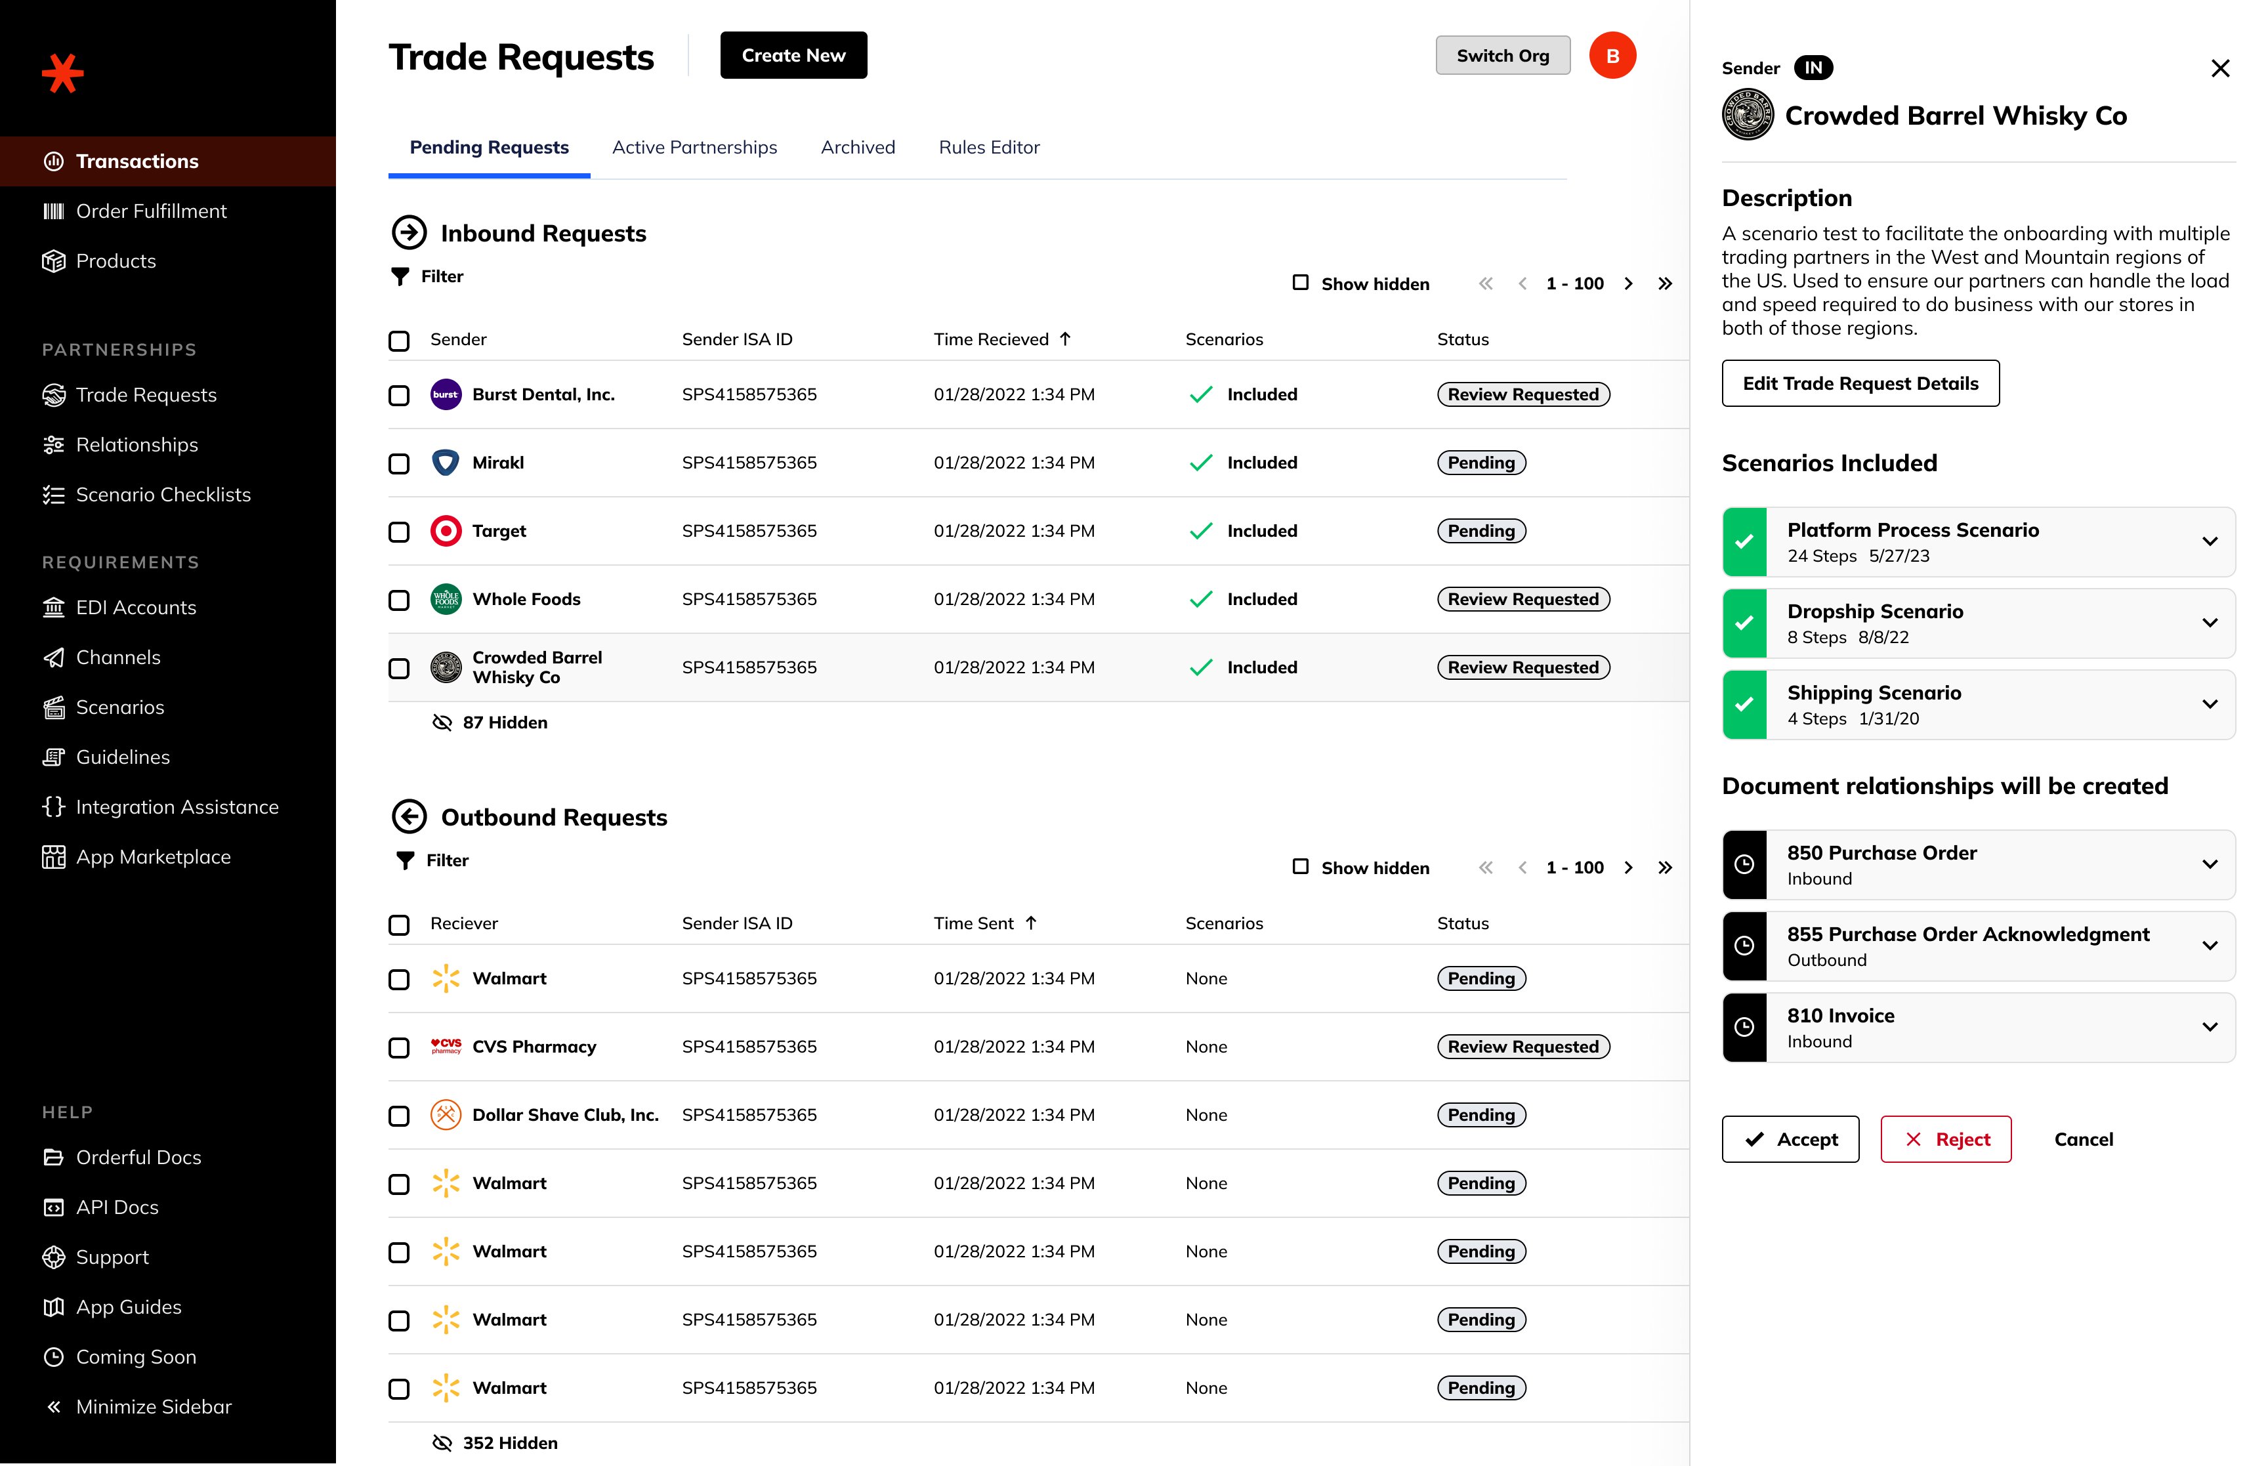The width and height of the screenshot is (2268, 1466).
Task: Switch to Archived tab
Action: (858, 148)
